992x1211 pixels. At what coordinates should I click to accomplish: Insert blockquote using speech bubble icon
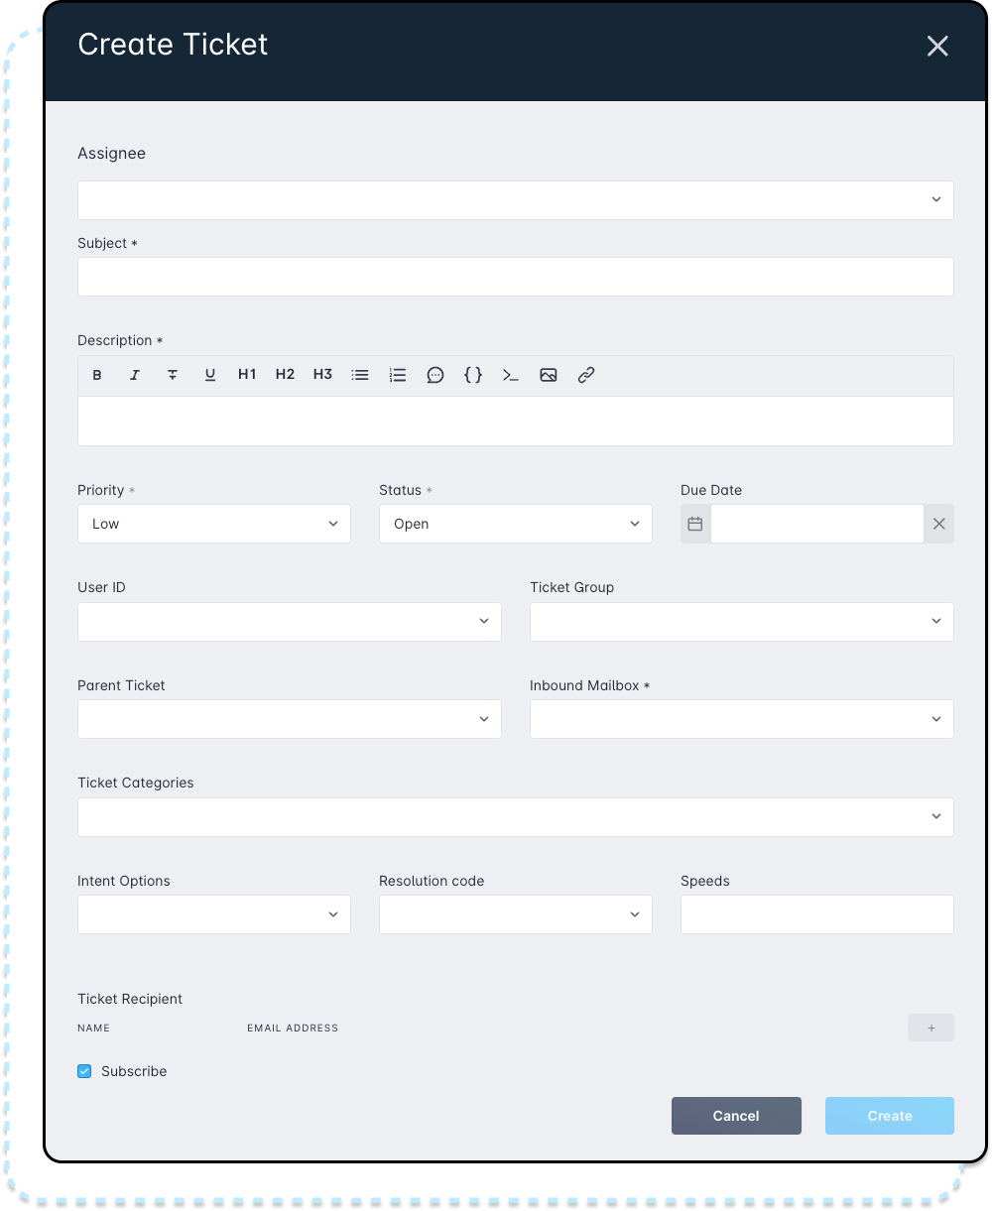(x=435, y=375)
